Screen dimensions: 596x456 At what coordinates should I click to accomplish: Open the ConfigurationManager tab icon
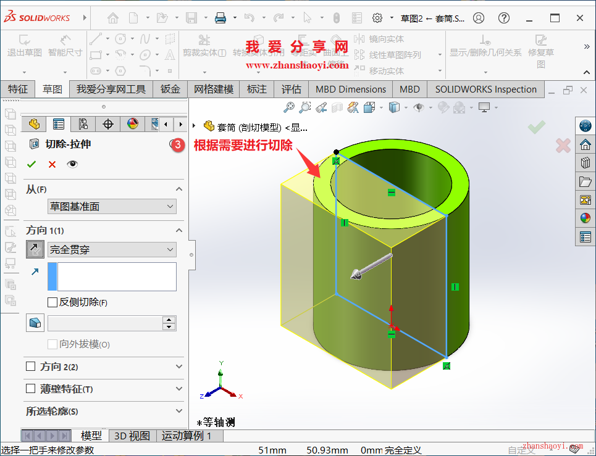tap(83, 124)
